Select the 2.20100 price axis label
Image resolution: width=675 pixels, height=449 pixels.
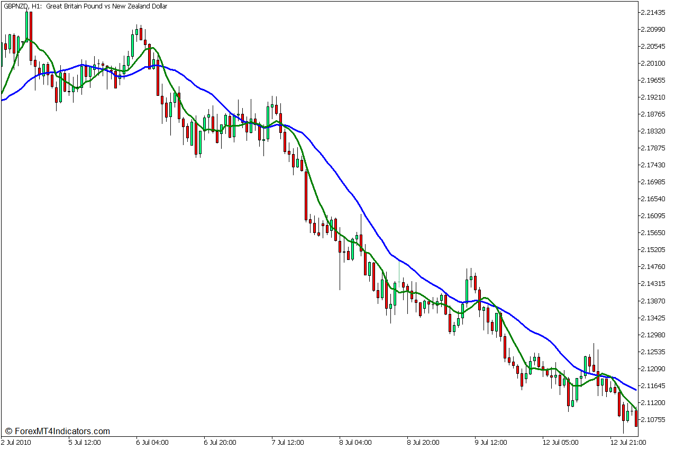(653, 64)
